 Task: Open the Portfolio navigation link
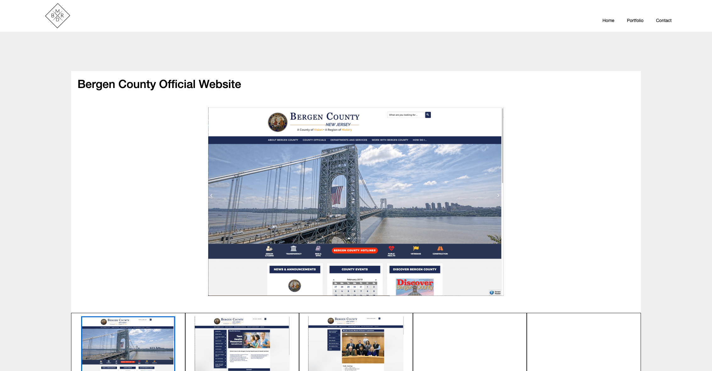[x=635, y=20]
